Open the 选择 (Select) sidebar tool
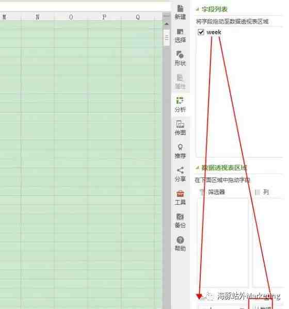The height and width of the screenshot is (309, 289). (180, 36)
